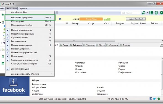Toggle Значки на вкладках menu item
Viewport: 163px width, 104px height.
30,69
